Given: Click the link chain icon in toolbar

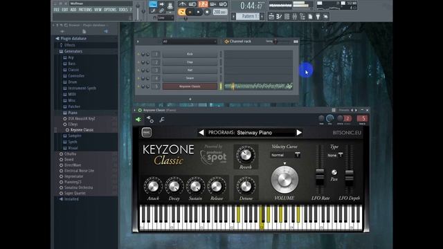Looking at the screenshot, I should click(161, 11).
